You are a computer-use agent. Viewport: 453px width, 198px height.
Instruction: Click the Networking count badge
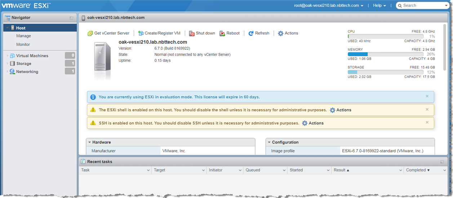(70, 72)
